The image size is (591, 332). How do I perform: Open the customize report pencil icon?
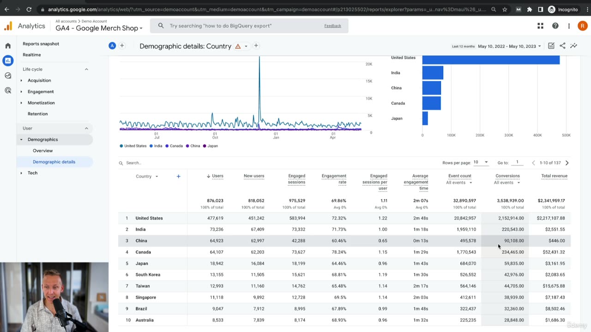551,46
